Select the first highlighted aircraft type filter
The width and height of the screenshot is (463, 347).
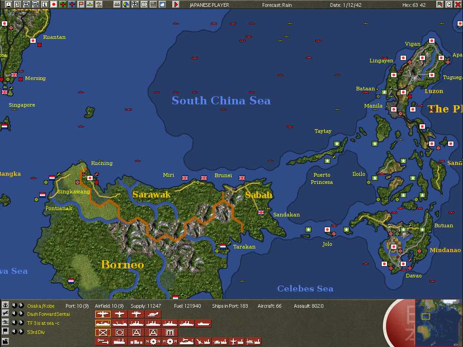[103, 314]
